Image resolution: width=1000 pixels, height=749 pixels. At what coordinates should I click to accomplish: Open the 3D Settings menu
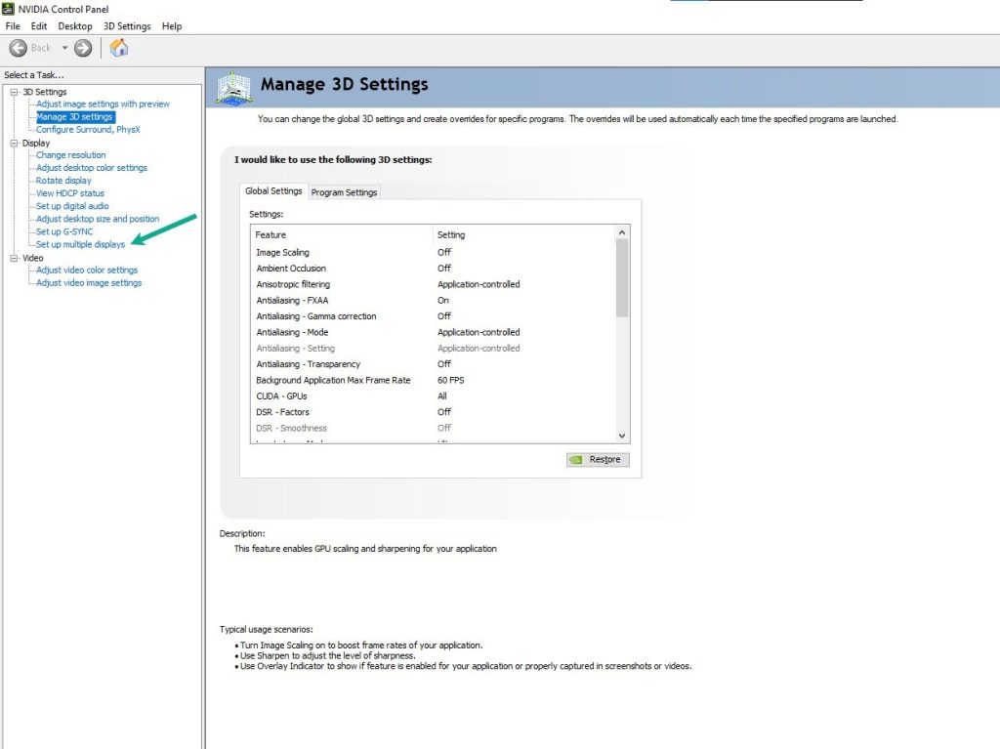click(x=128, y=26)
